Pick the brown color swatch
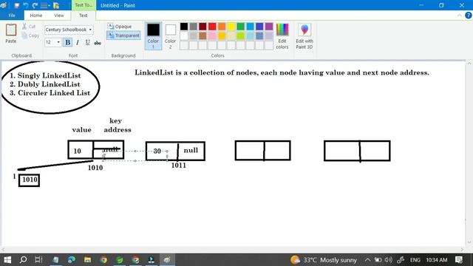This screenshot has height=266, width=473. point(203,36)
